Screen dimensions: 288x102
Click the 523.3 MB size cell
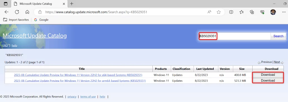pos(240,81)
